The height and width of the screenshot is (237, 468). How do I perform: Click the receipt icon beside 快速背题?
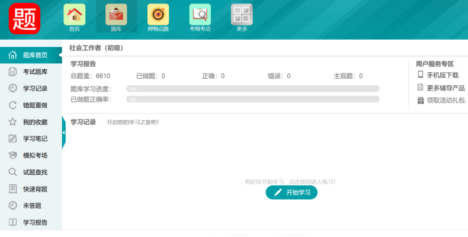coord(12,188)
